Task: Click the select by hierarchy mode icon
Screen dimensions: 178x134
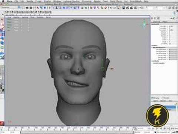Action: (37, 8)
